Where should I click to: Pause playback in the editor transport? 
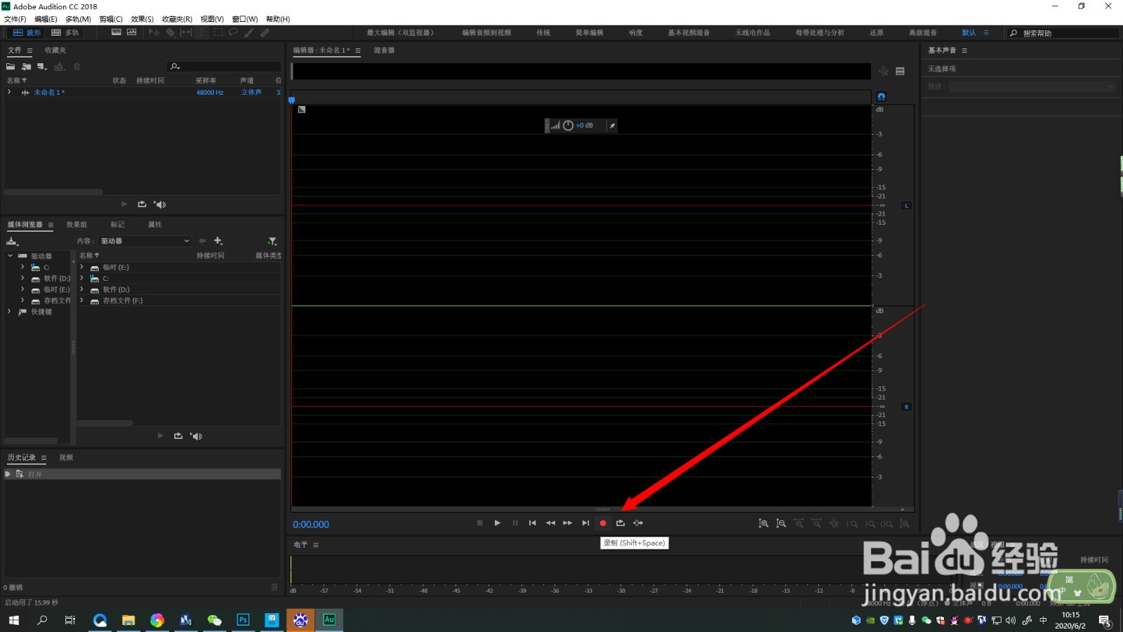(515, 523)
